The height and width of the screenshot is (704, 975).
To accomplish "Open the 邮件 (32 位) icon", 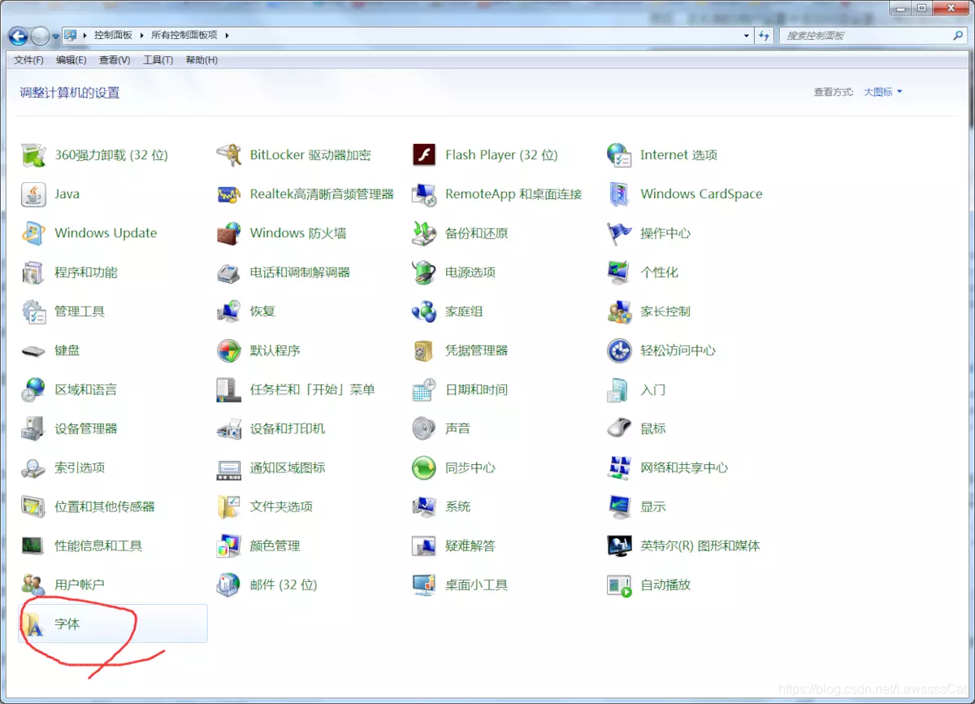I will 229,584.
